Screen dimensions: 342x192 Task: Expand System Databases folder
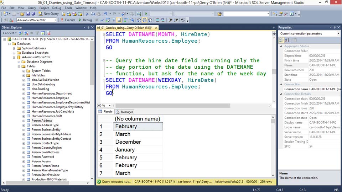pos(14,48)
